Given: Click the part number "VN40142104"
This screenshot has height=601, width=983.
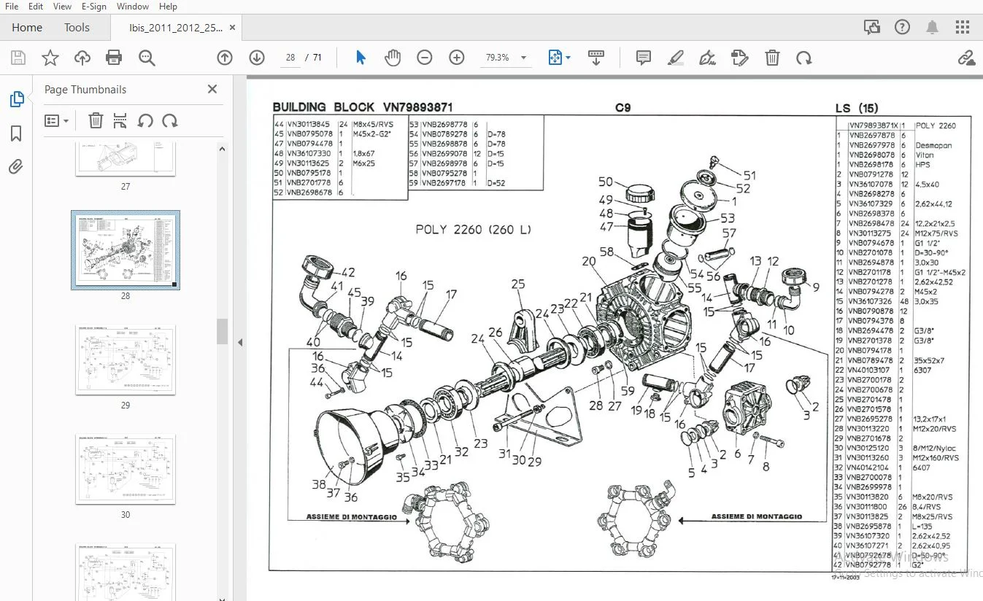Looking at the screenshot, I should (x=868, y=468).
